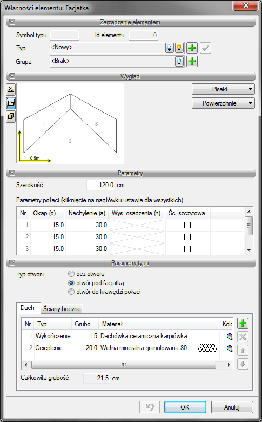The width and height of the screenshot is (262, 422).
Task: Confirm with the OK button
Action: tap(185, 407)
